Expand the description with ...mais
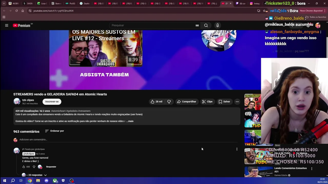This screenshot has width=328, height=184. (130, 121)
